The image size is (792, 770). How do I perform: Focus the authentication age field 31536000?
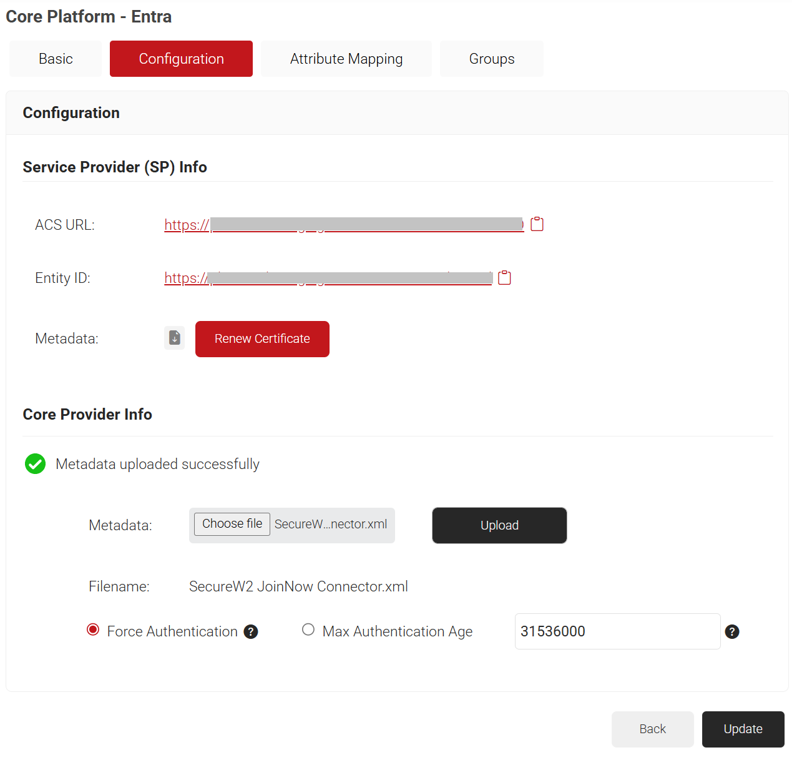(x=618, y=631)
